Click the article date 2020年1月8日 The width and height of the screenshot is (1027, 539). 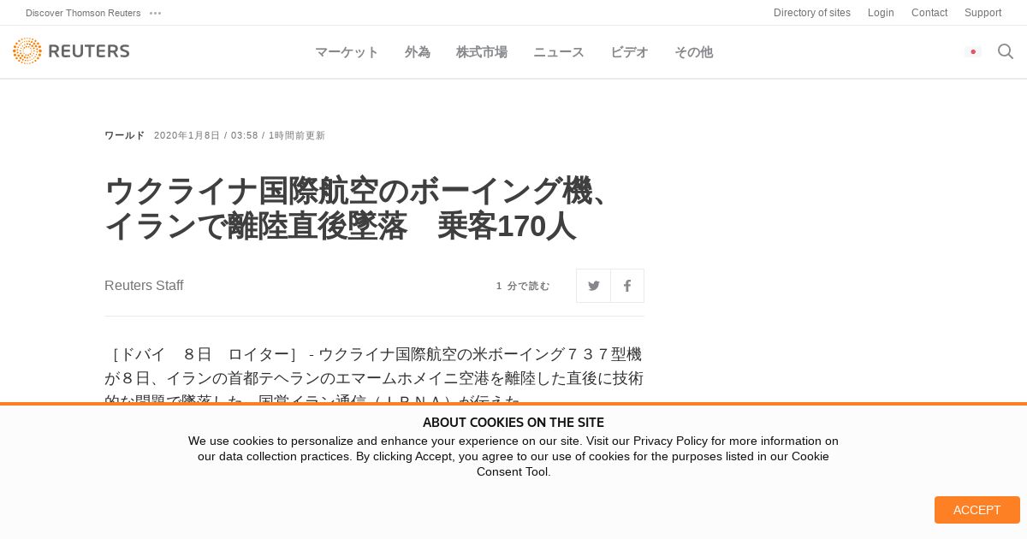(187, 135)
